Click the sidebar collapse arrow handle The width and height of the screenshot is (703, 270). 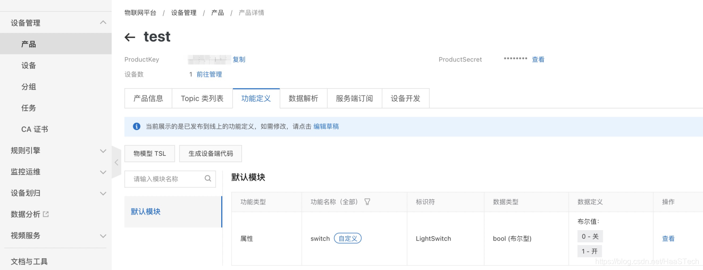click(x=116, y=162)
